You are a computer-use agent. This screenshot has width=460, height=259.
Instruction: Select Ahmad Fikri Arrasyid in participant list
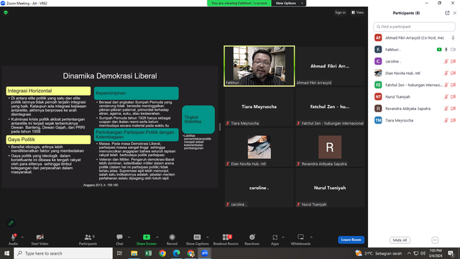click(x=414, y=37)
